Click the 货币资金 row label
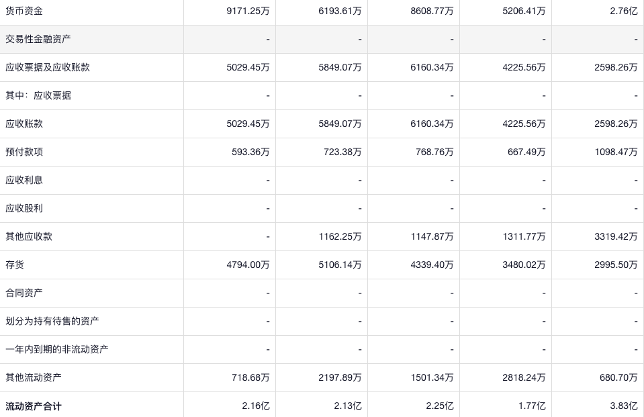Image resolution: width=644 pixels, height=417 pixels. 24,11
